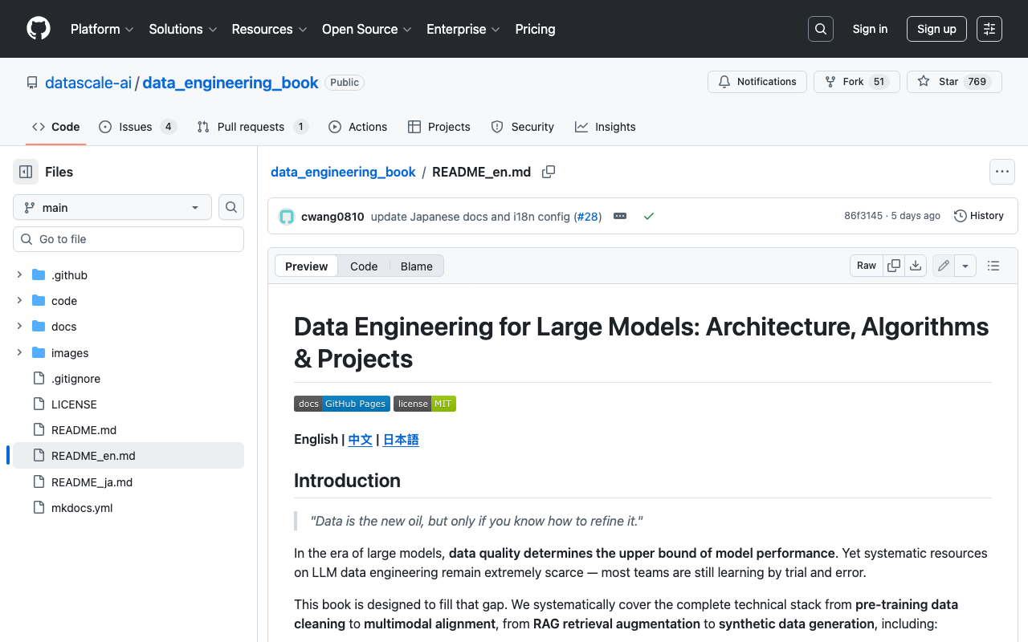Image resolution: width=1028 pixels, height=642 pixels.
Task: Open the main branch switcher
Action: coord(112,207)
